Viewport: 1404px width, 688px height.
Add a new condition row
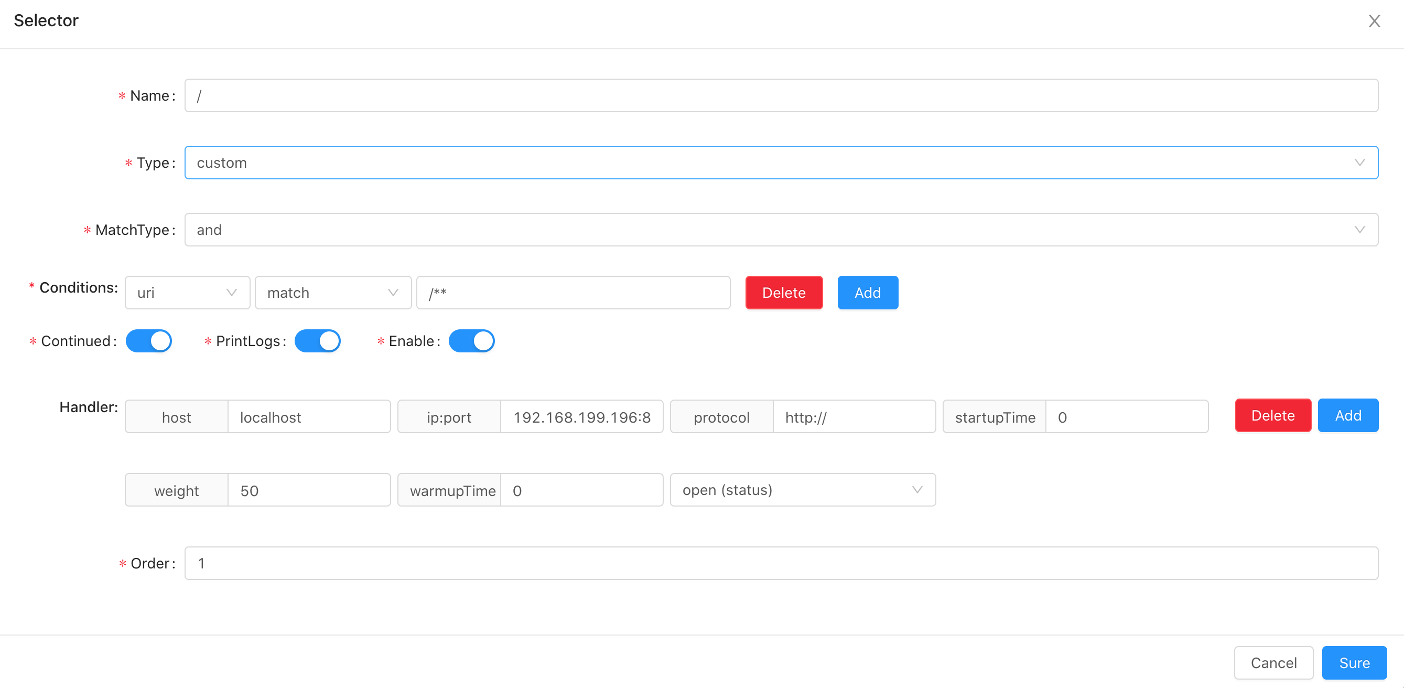[867, 293]
